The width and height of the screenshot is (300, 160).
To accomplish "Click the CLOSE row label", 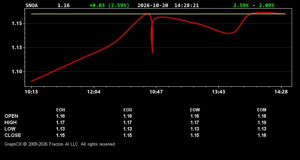I will [x=13, y=135].
